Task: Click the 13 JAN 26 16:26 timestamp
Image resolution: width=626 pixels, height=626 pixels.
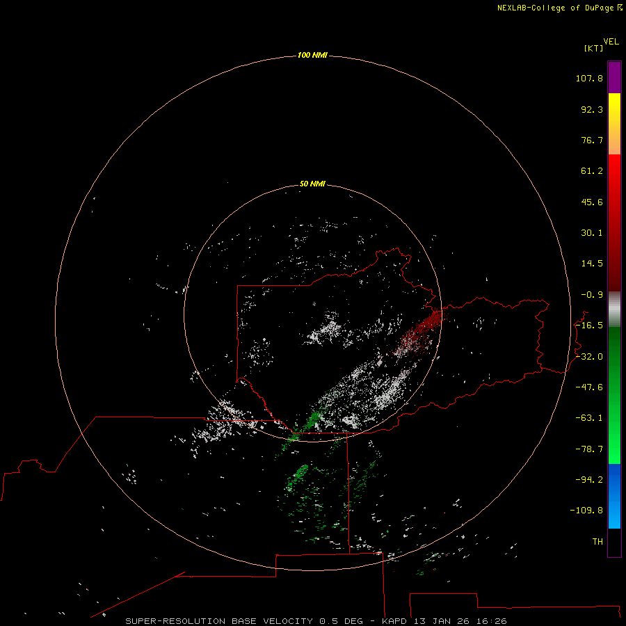Action: point(460,621)
